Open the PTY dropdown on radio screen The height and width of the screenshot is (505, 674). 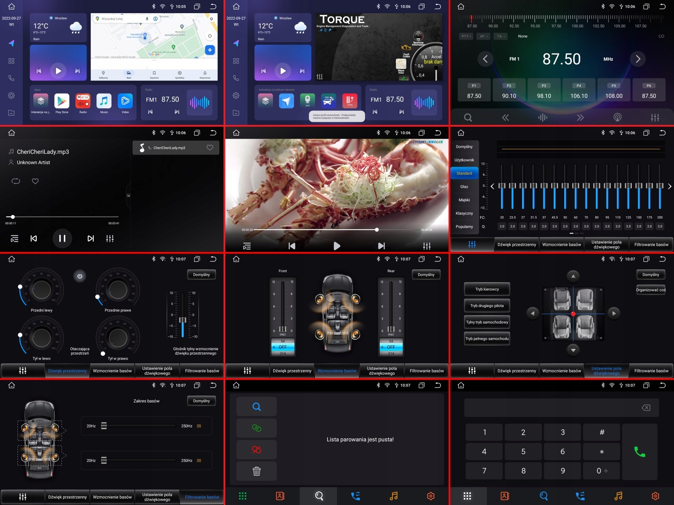point(466,36)
